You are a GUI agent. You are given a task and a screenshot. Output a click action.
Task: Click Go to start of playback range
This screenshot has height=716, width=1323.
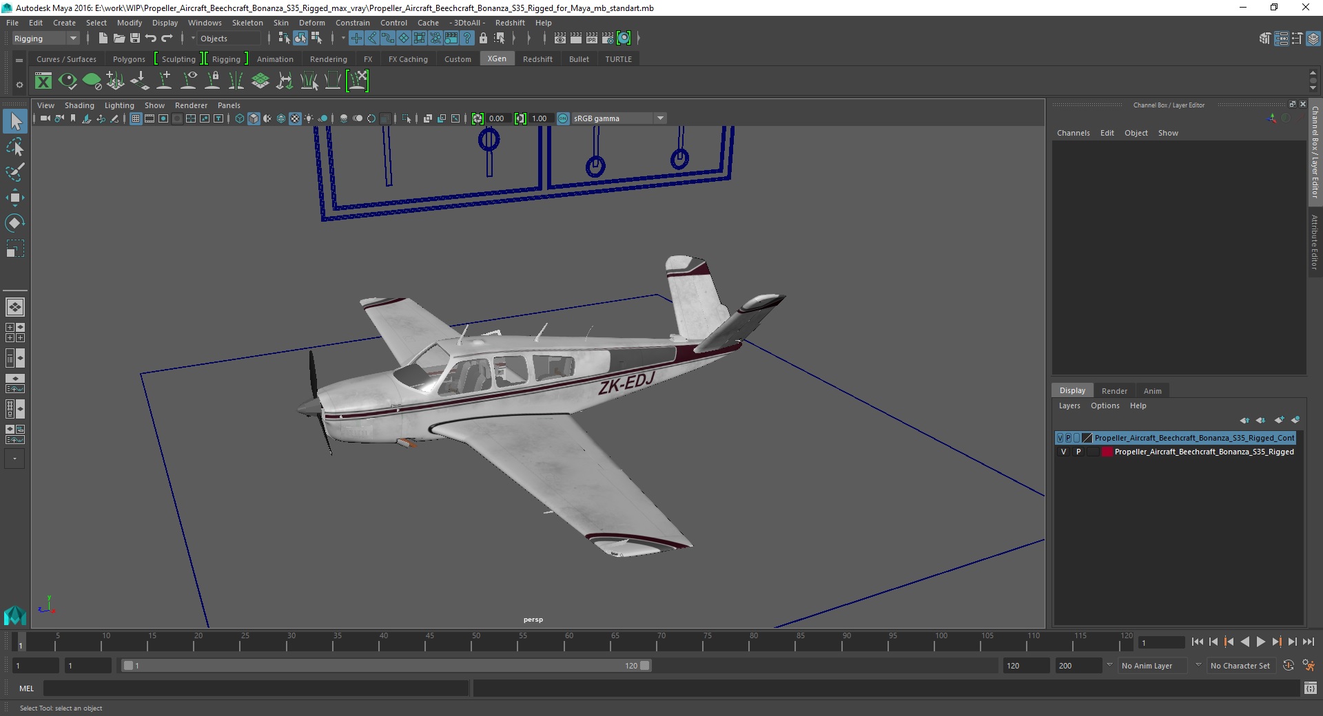[1197, 642]
